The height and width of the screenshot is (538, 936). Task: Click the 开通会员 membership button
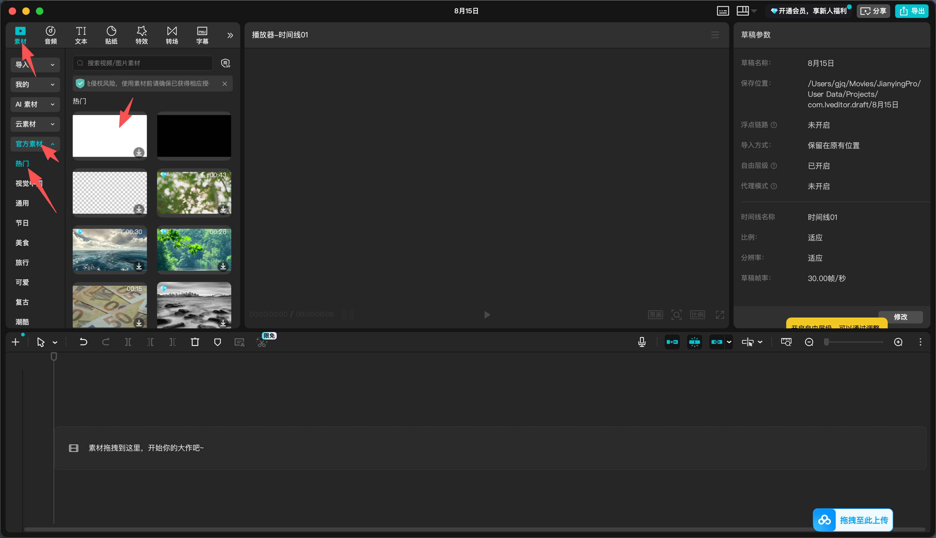click(809, 11)
